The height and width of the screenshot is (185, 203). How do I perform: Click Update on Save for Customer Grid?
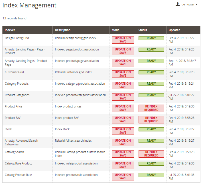click(123, 74)
